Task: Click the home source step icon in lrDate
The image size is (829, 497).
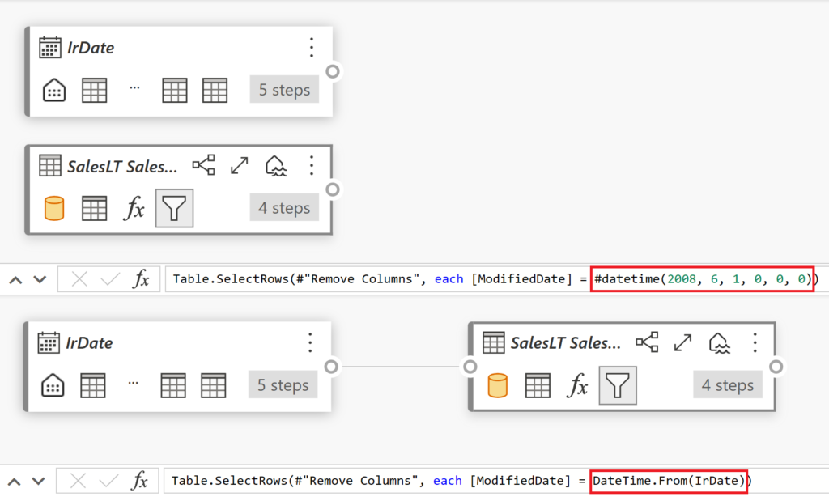Action: [x=53, y=90]
